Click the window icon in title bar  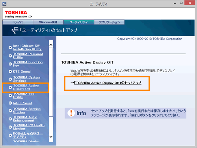[4, 4]
